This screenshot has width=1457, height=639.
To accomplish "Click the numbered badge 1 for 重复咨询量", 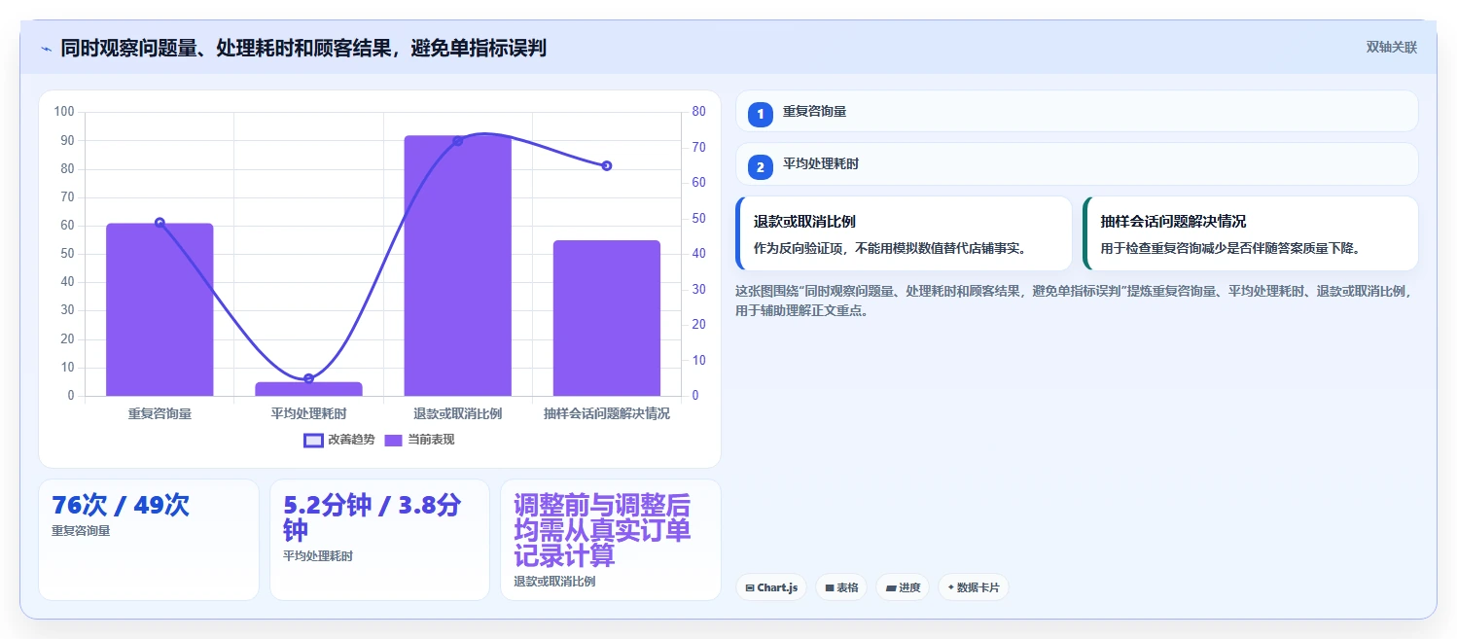I will coord(761,113).
